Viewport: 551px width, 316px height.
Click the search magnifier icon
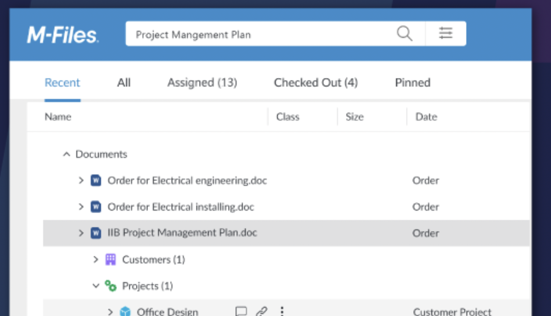(x=404, y=33)
